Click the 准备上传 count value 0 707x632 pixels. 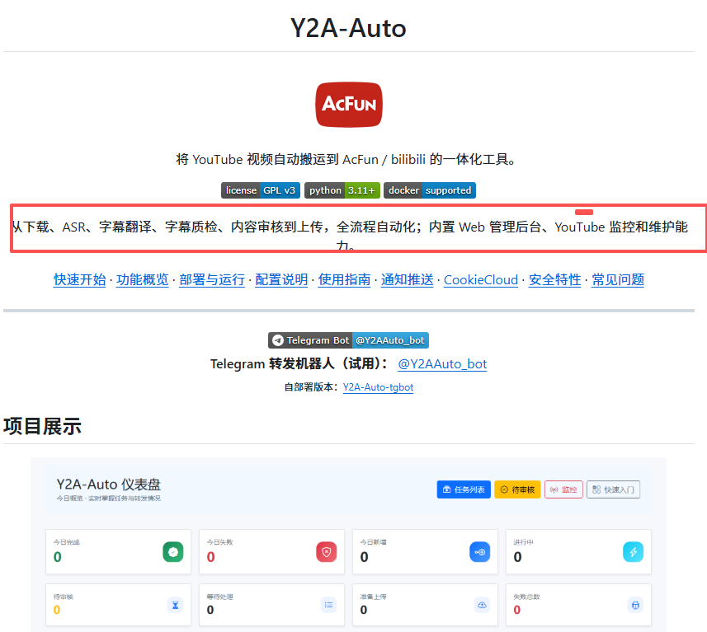(x=364, y=610)
